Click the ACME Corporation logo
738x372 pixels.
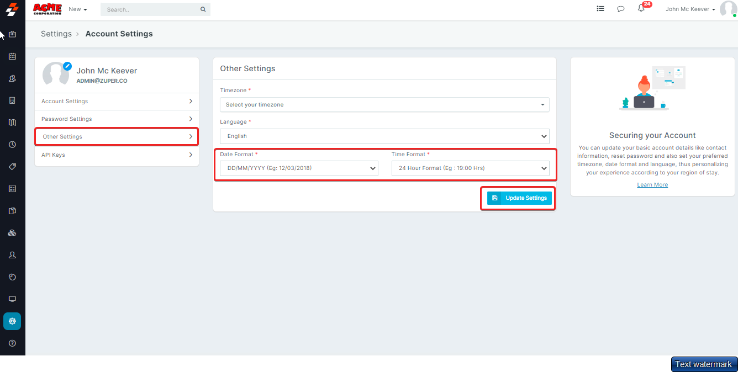click(x=48, y=9)
